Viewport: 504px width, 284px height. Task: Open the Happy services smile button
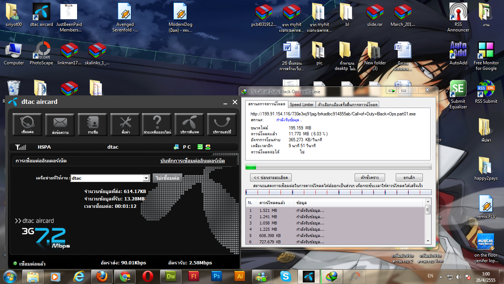point(222,125)
